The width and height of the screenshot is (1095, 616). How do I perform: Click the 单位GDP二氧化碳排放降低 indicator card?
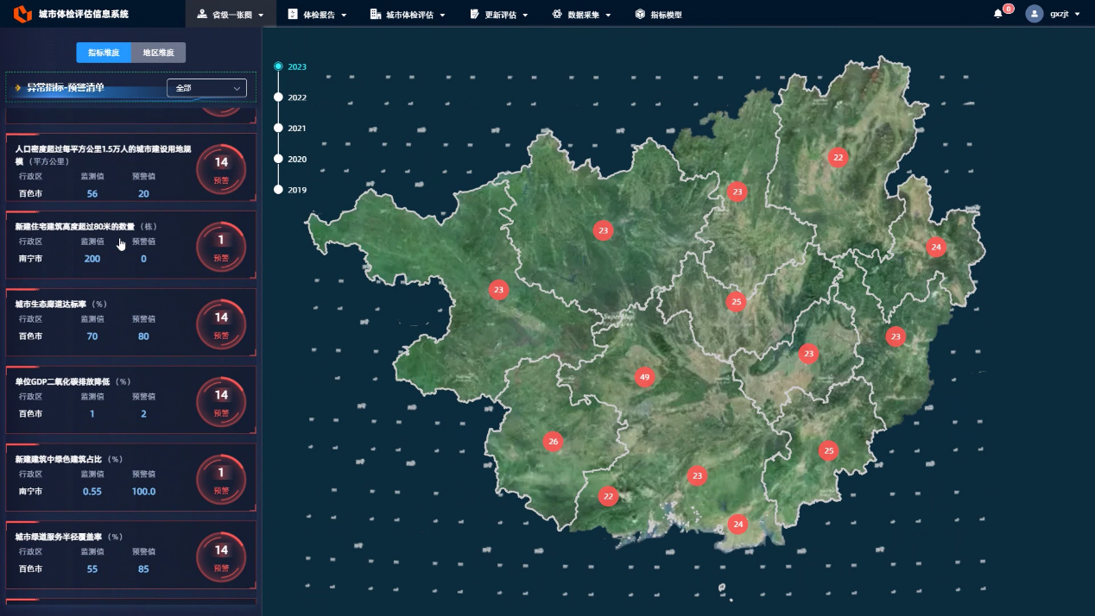(x=131, y=400)
